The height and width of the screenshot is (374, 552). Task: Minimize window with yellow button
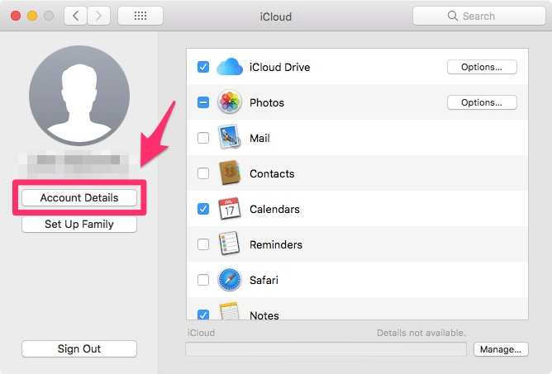(x=32, y=16)
